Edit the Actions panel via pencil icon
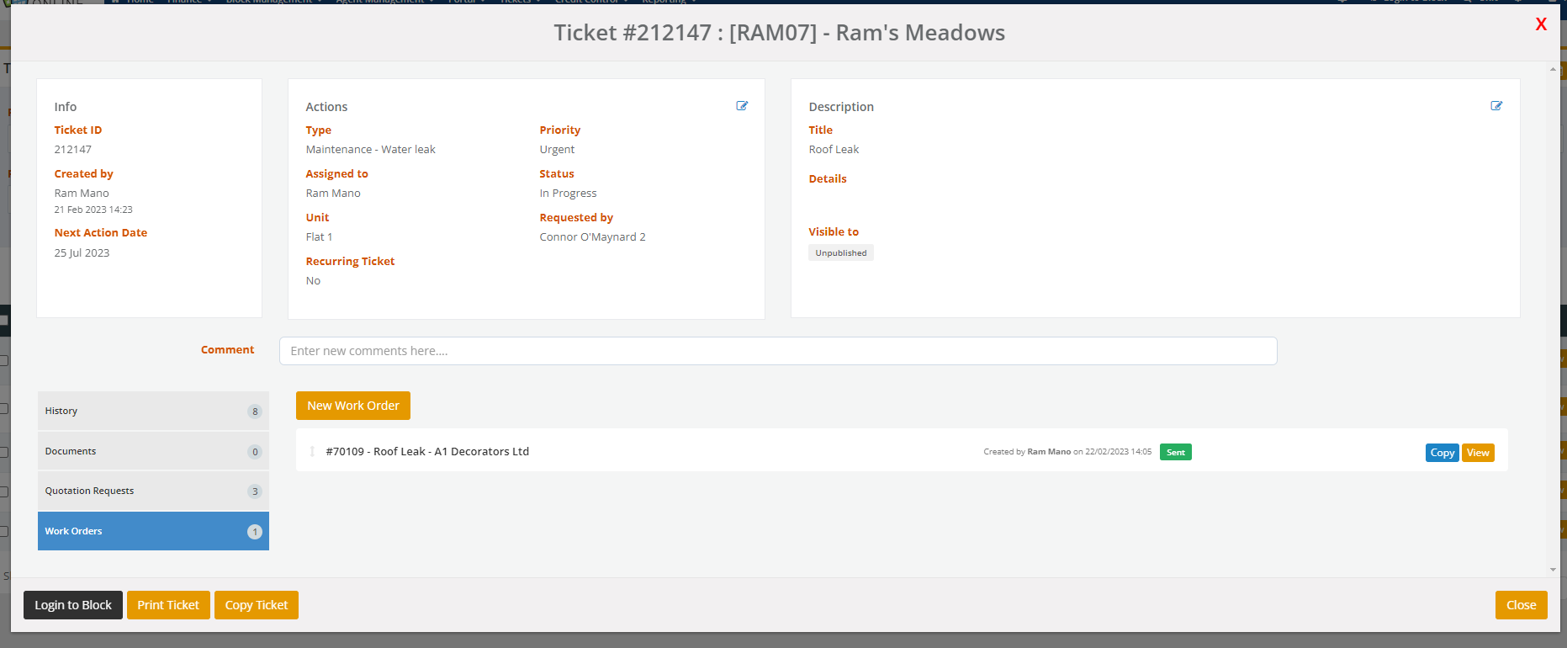This screenshot has height=648, width=1567. (x=742, y=106)
